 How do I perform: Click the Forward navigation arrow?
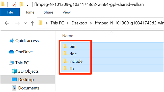[x=17, y=23]
